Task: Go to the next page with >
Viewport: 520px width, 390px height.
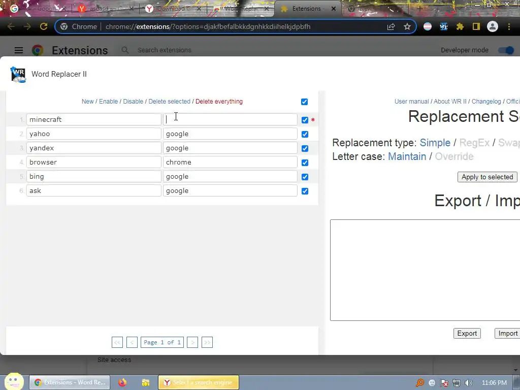Action: (192, 342)
